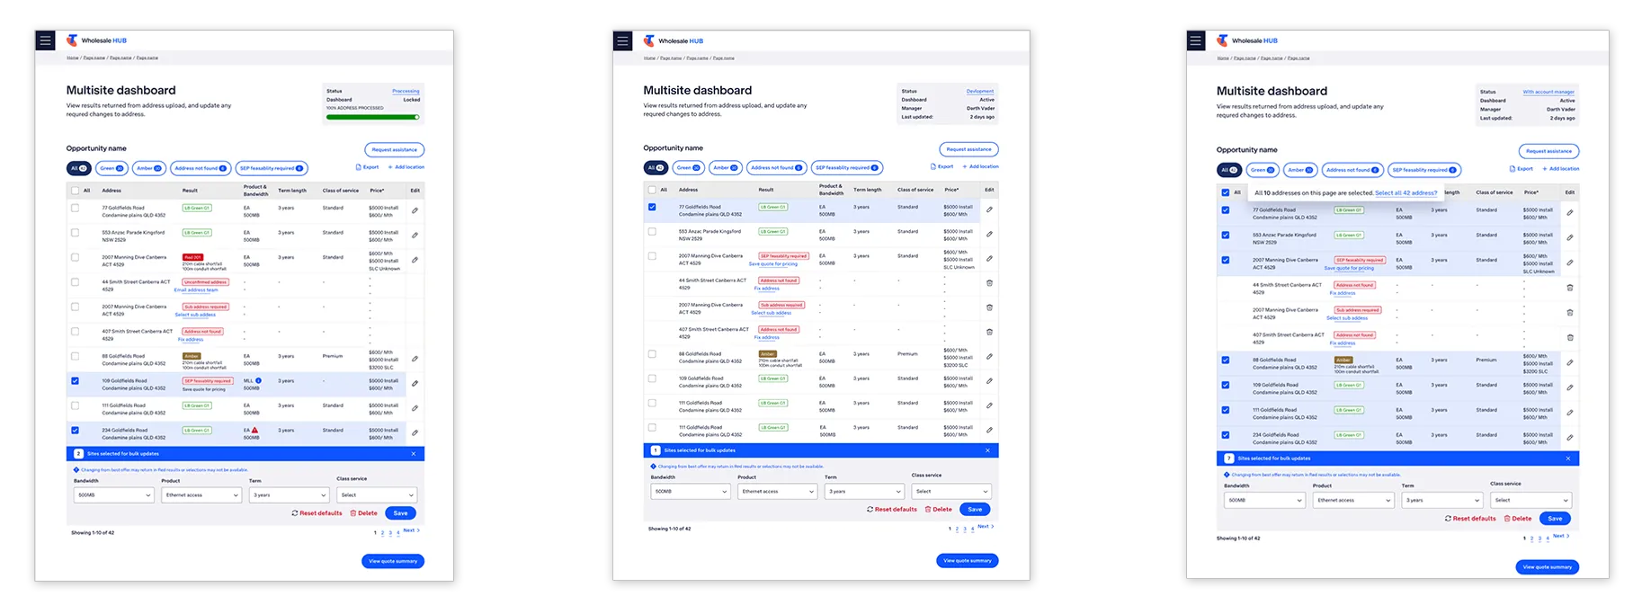This screenshot has height=614, width=1642.
Task: Open hamburger menu in the right dashboard
Action: 1196,40
